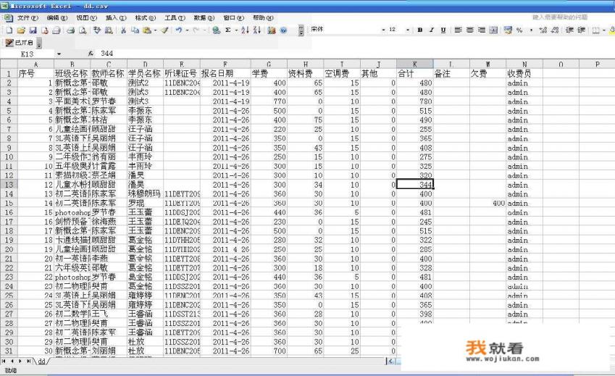Image resolution: width=615 pixels, height=376 pixels.
Task: Paste clipboard contents
Action: [147, 30]
